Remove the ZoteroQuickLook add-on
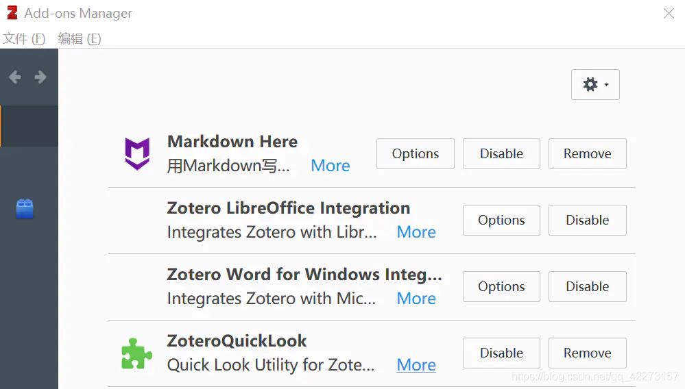The image size is (685, 389). click(x=587, y=353)
